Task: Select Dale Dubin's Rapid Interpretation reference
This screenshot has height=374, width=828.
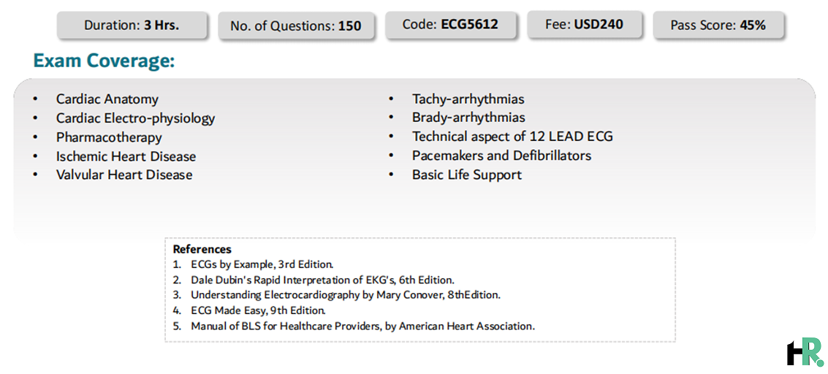Action: click(322, 280)
